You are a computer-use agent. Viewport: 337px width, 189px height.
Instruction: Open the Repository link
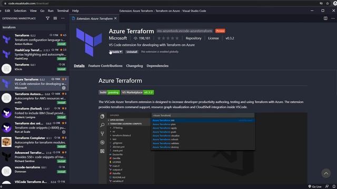coord(193,38)
